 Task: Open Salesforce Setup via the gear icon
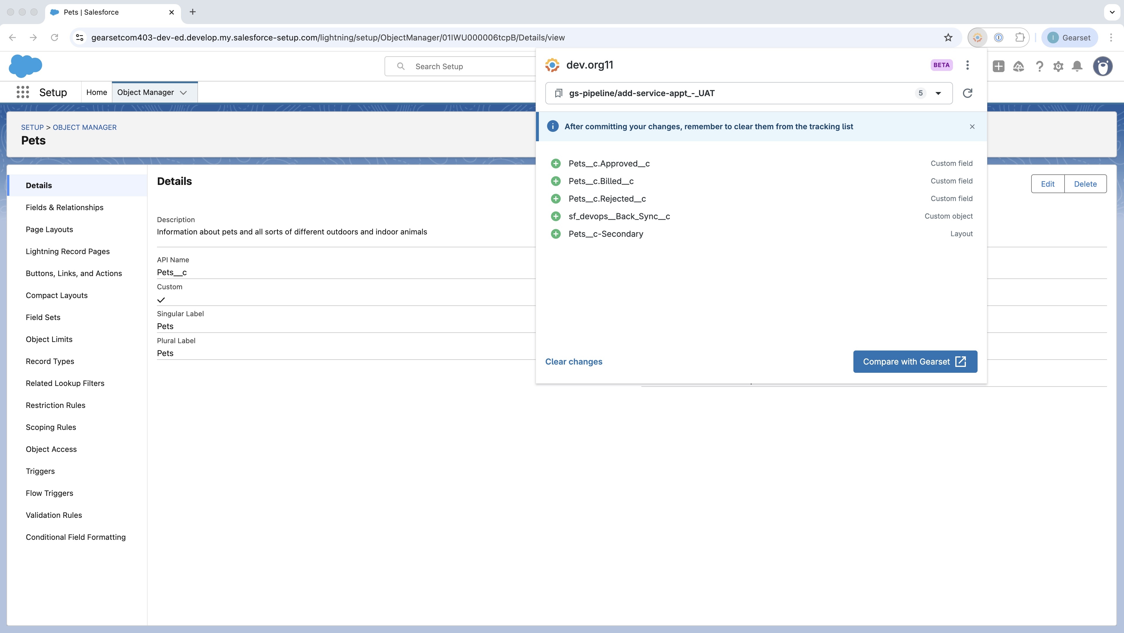coord(1058,66)
